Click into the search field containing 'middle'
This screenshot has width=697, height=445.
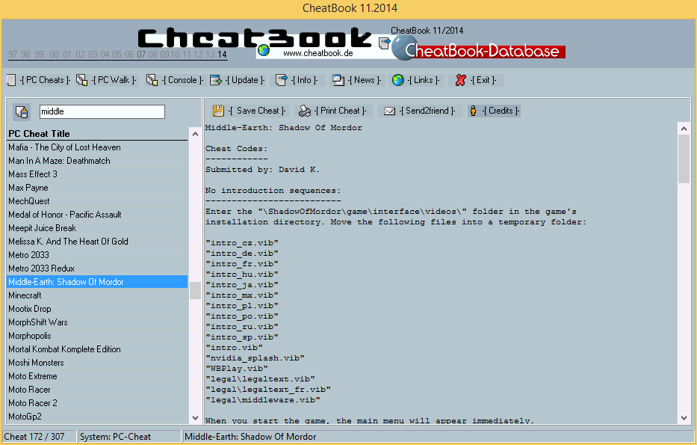102,111
